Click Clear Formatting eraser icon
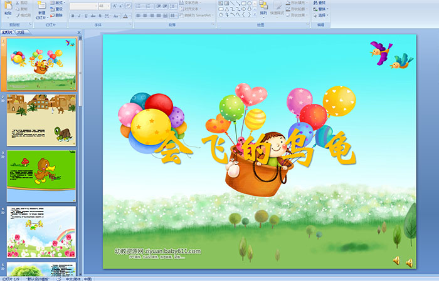Screen dimensions: 439x281 click(x=129, y=6)
